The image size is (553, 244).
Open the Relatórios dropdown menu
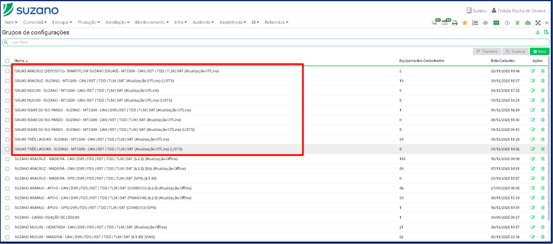click(276, 22)
